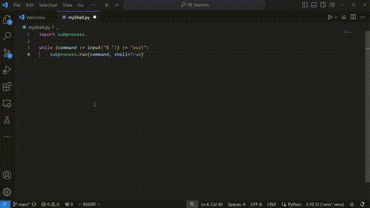Screen dimensions: 370x208
Task: Expand the breadcrumb ellipsis
Action: 57,28
